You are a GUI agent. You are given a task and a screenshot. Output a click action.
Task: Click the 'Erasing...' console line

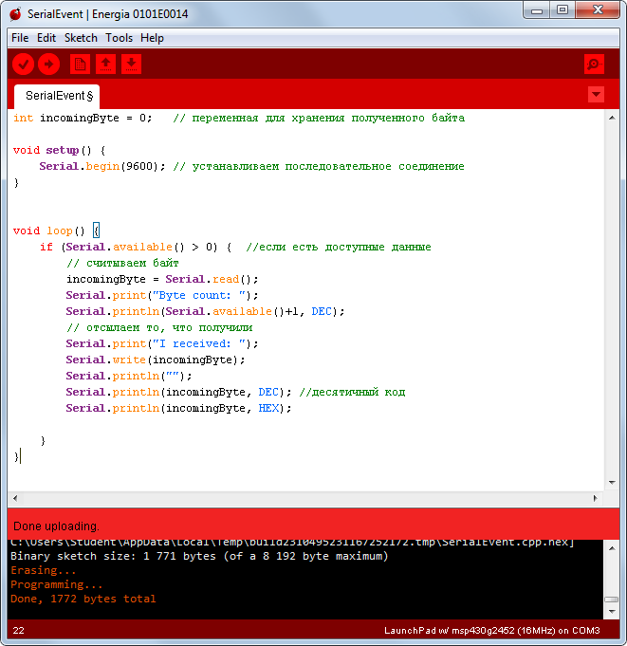pyautogui.click(x=44, y=571)
